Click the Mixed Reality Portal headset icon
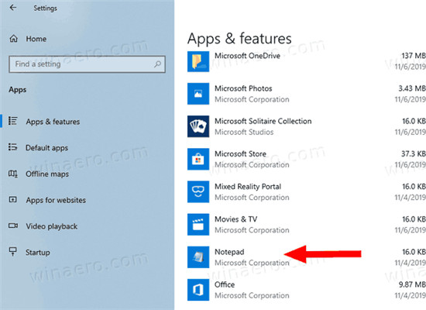Screen dimensions: 426x310 198,191
